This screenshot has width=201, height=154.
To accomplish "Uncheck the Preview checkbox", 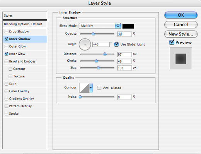I will click(172, 42).
